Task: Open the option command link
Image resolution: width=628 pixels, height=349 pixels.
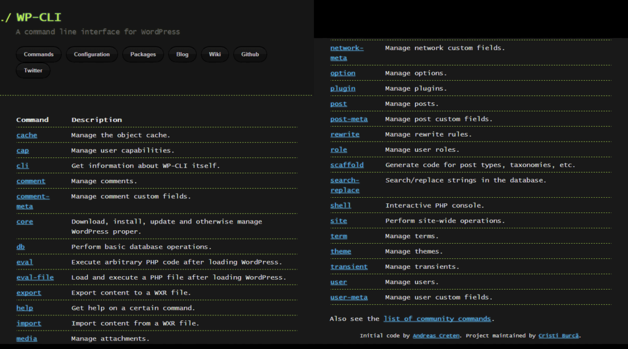Action: pos(343,73)
